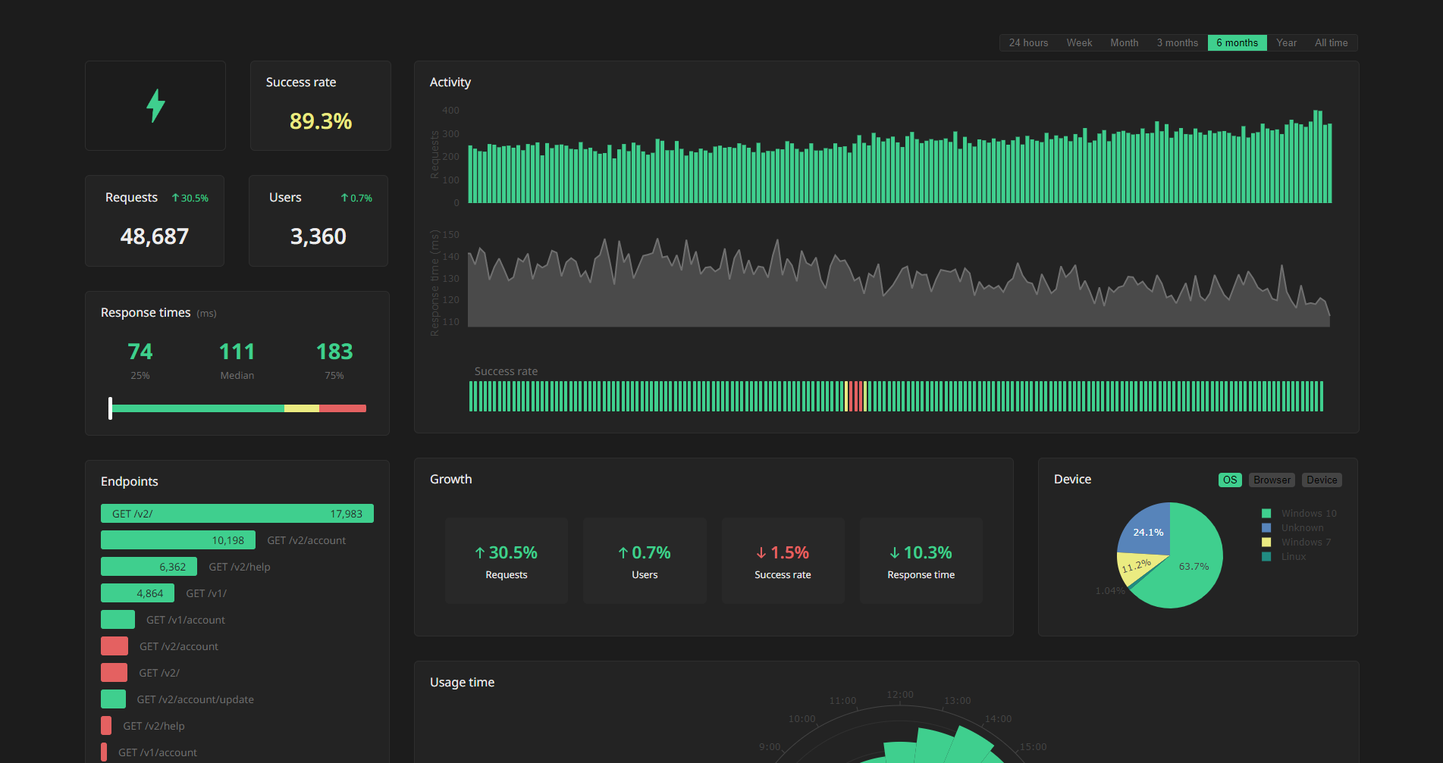The height and width of the screenshot is (763, 1443).
Task: Click the median response time 111
Action: 237,352
